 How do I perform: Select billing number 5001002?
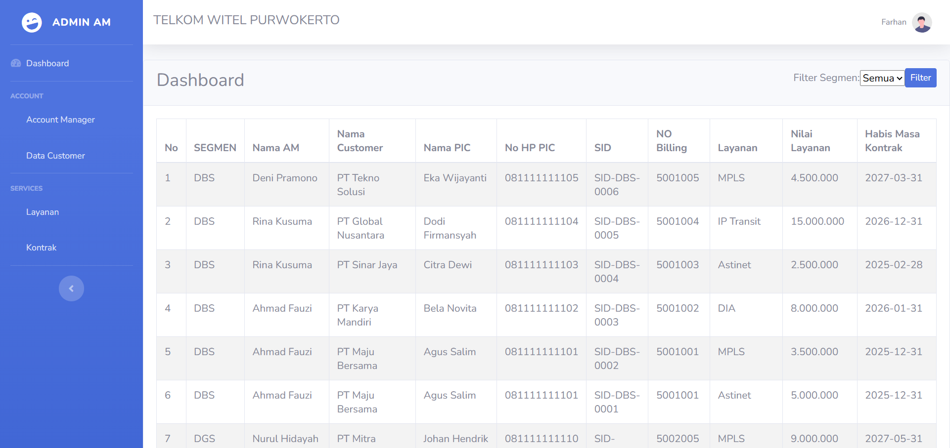tap(678, 308)
